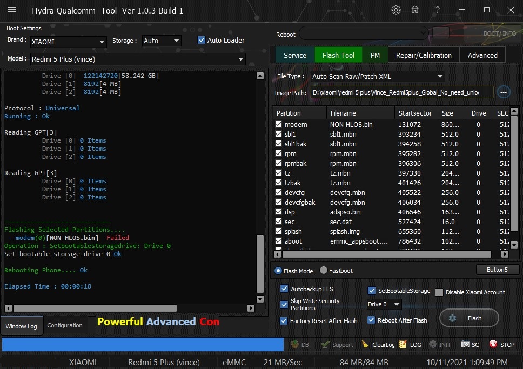Click the log's scroll up arrow

[260, 76]
